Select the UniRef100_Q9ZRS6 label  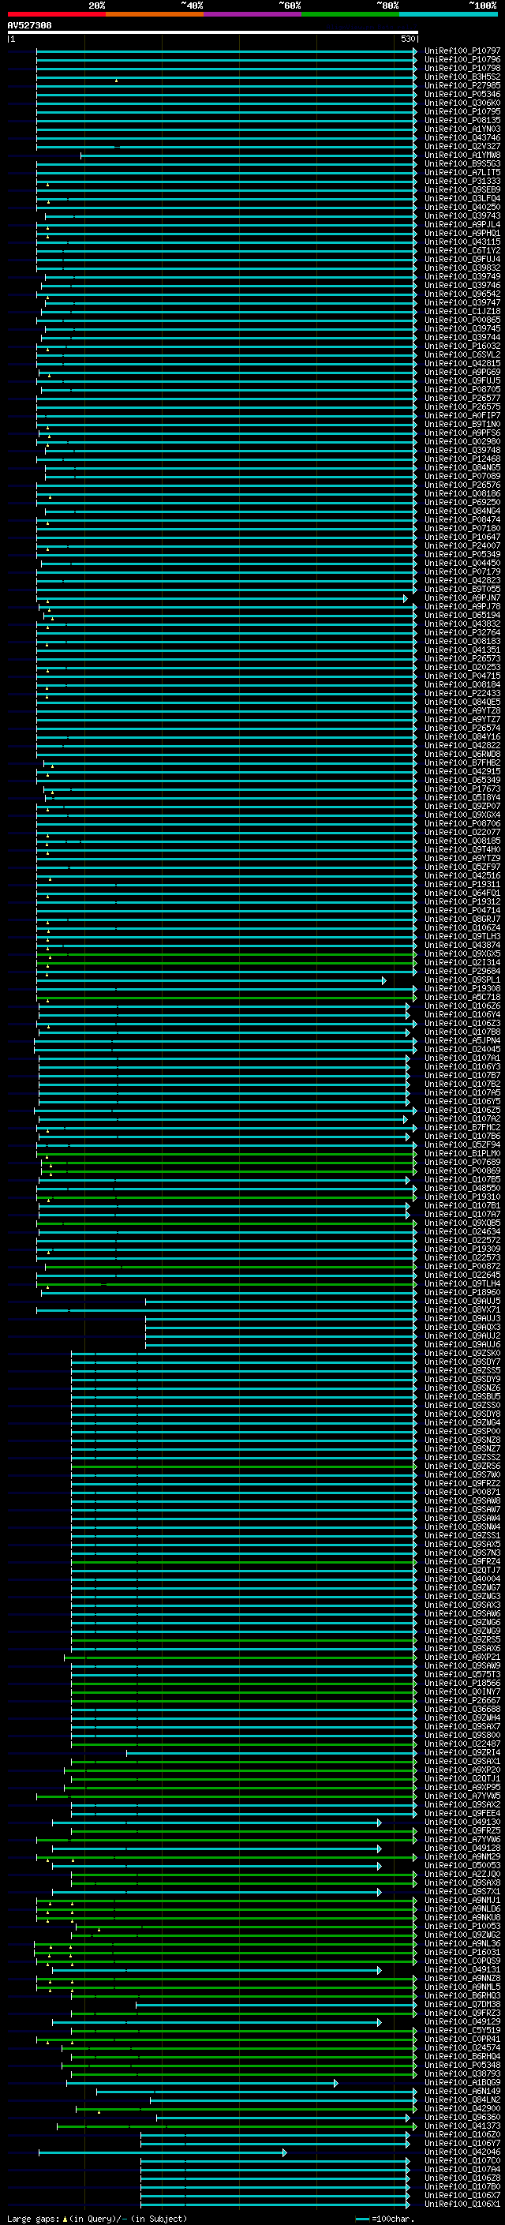[x=462, y=1466]
